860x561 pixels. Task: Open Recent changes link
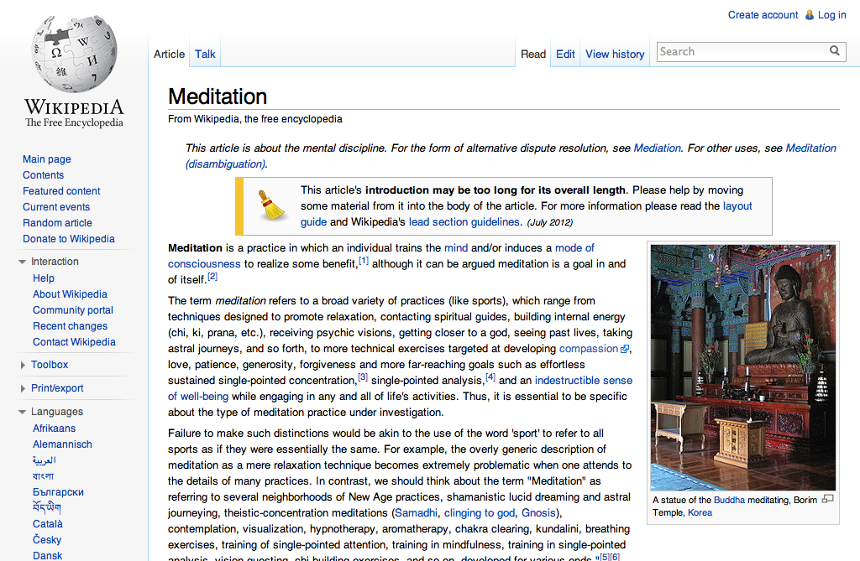(70, 326)
